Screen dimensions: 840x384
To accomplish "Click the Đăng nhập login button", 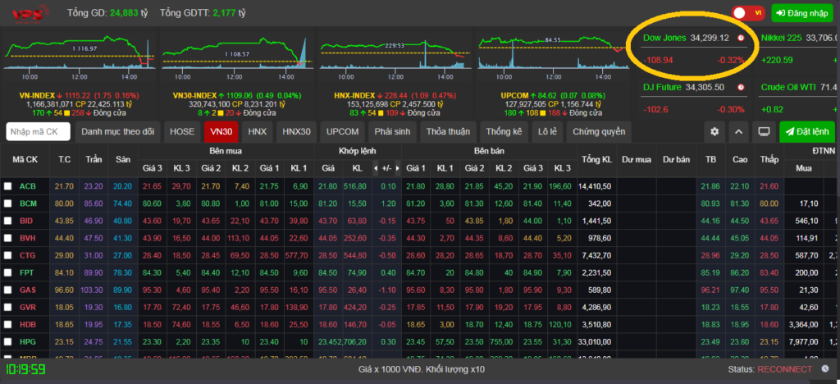I will (802, 13).
